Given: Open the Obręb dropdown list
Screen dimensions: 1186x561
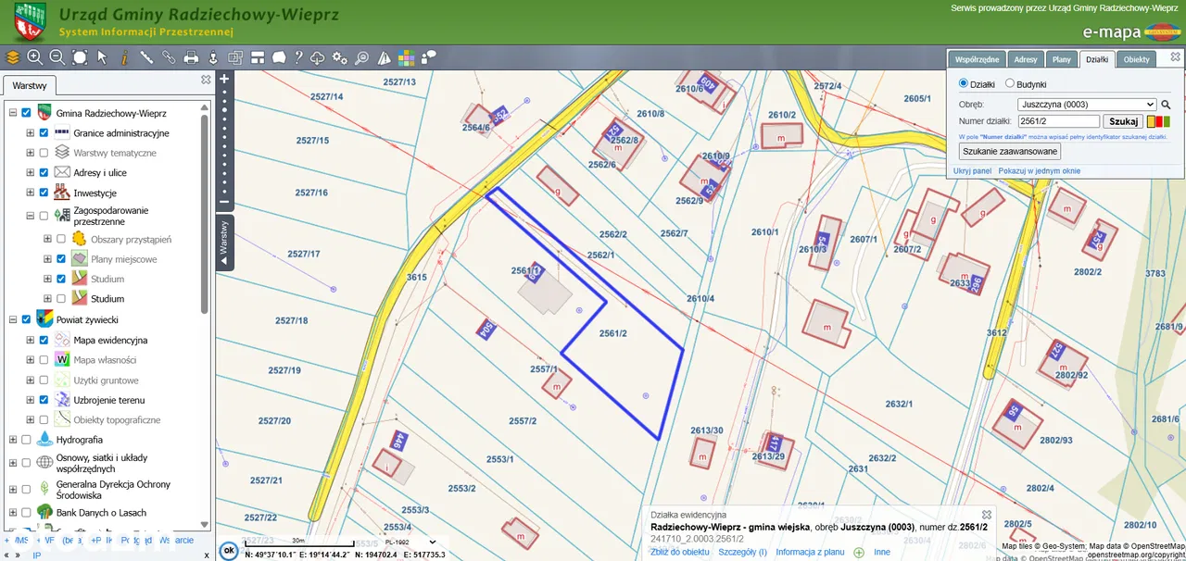Looking at the screenshot, I should (x=1086, y=105).
